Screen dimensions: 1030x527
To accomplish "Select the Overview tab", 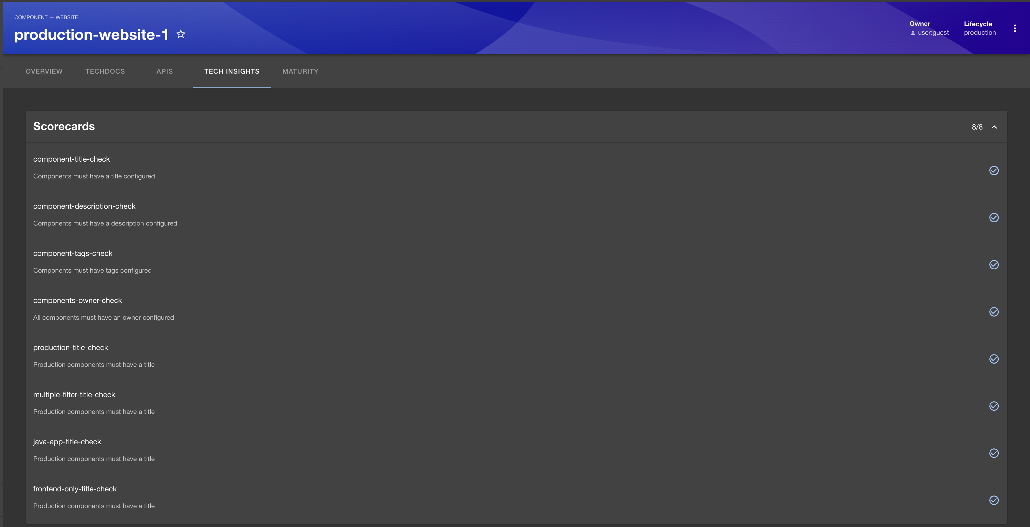I will pyautogui.click(x=44, y=72).
